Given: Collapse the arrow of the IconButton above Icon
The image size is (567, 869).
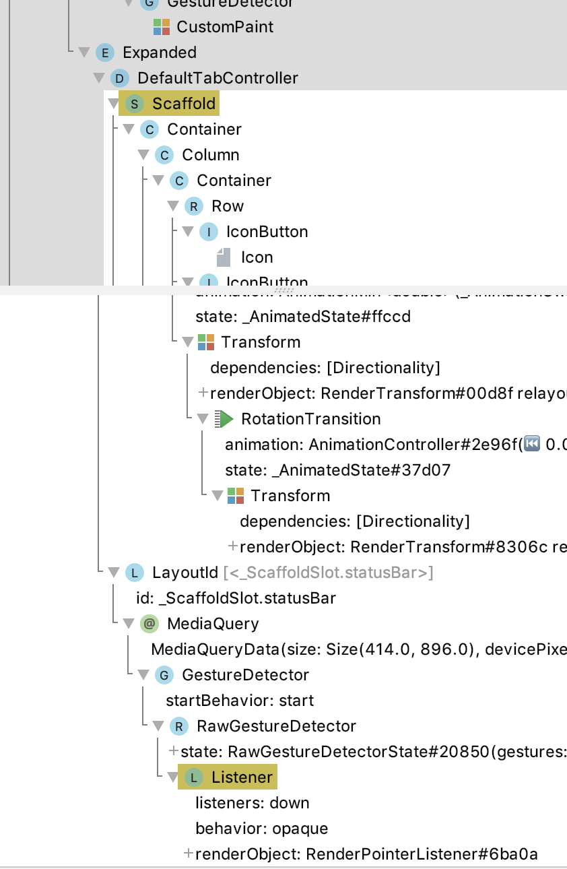Looking at the screenshot, I should tap(188, 232).
